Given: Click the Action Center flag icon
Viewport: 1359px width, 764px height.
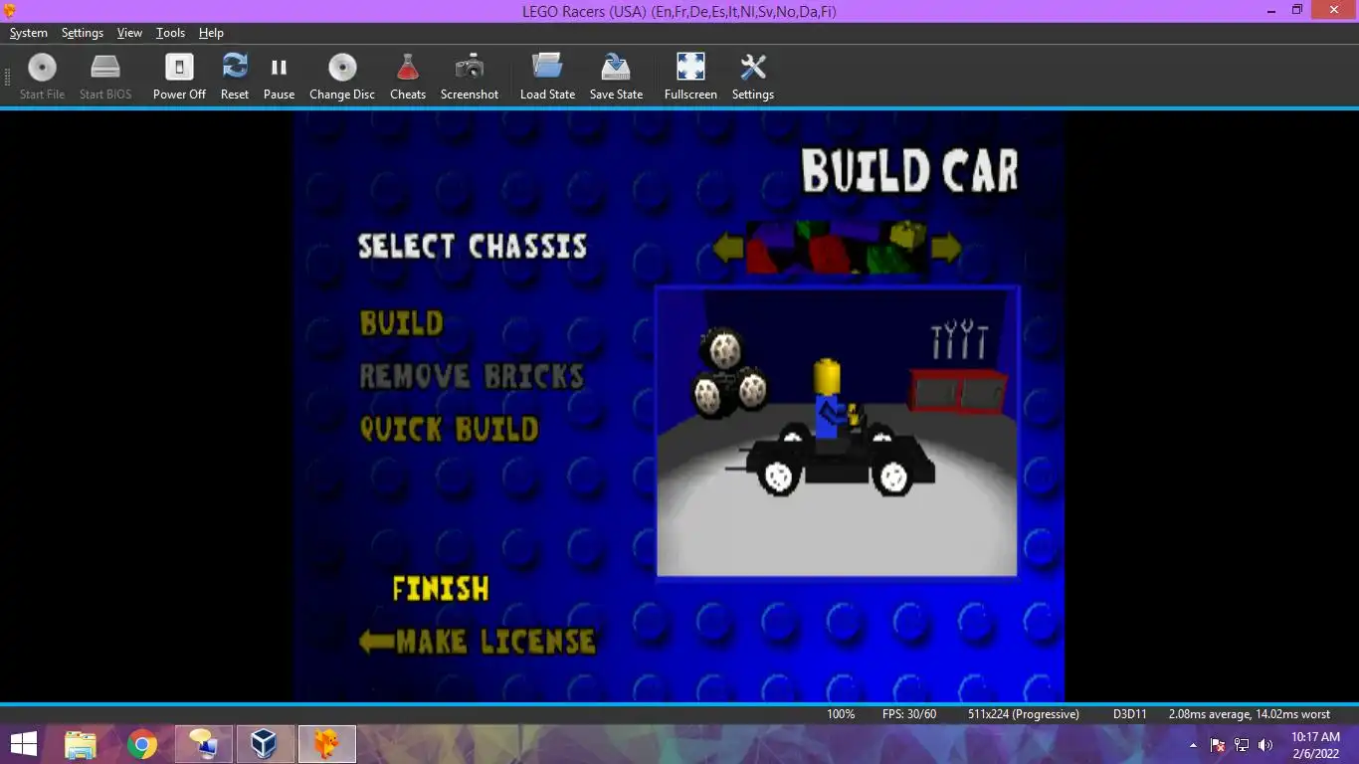Looking at the screenshot, I should [x=1218, y=745].
